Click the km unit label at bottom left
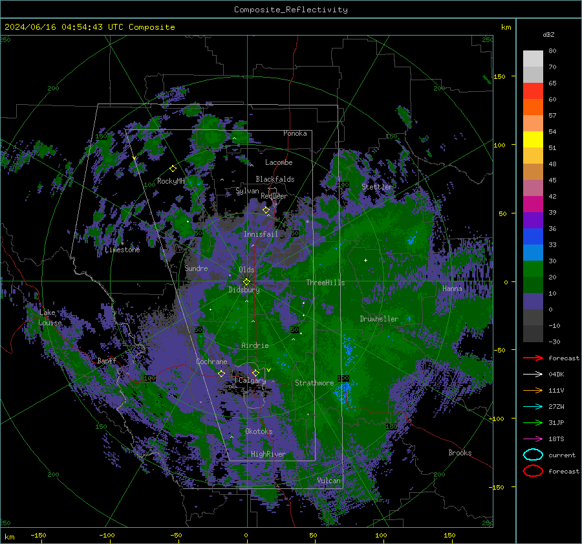This screenshot has height=544, width=582. (x=10, y=537)
